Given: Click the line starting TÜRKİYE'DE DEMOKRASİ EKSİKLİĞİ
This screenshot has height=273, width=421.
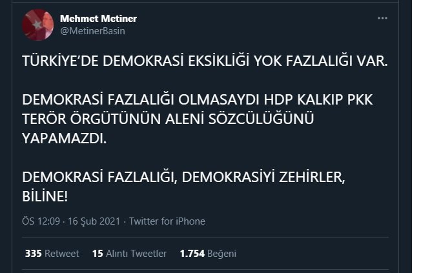Looking at the screenshot, I should pyautogui.click(x=205, y=61).
